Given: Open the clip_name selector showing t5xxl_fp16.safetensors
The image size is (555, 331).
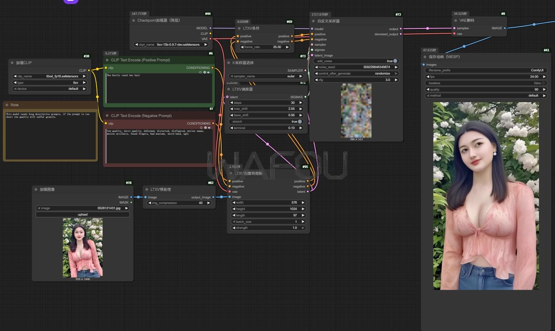Looking at the screenshot, I should tap(50, 76).
